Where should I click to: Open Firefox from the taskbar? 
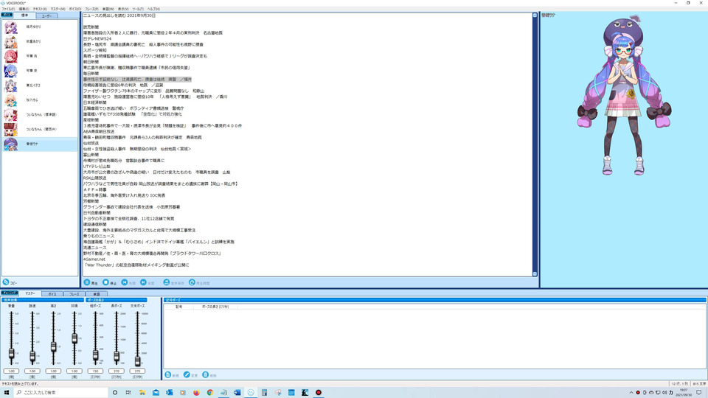click(x=196, y=393)
